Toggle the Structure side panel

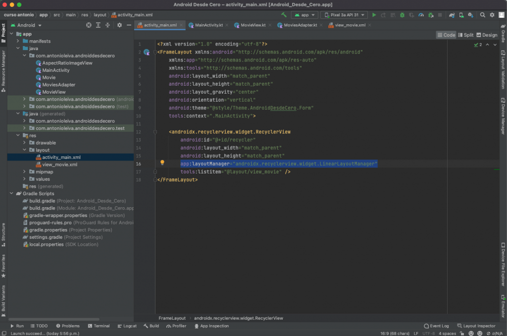(3, 234)
